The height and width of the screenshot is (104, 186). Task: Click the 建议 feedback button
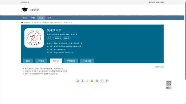coord(169,88)
